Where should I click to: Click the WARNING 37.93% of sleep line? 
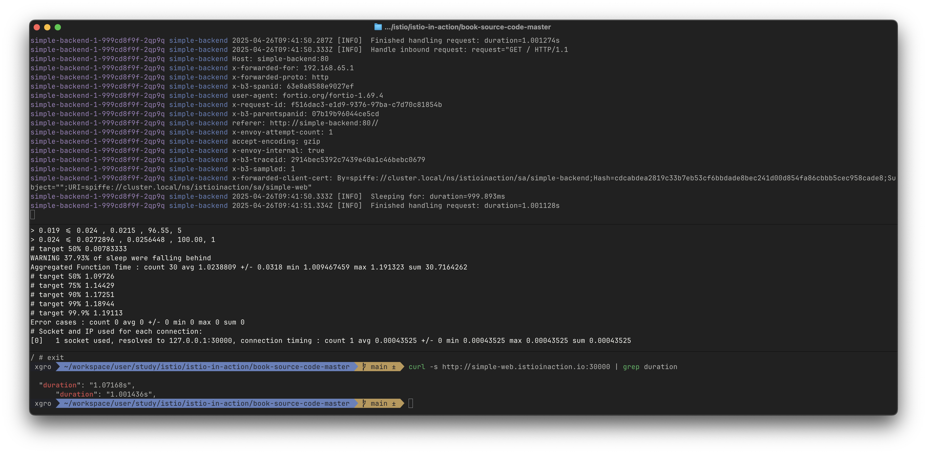click(x=121, y=258)
